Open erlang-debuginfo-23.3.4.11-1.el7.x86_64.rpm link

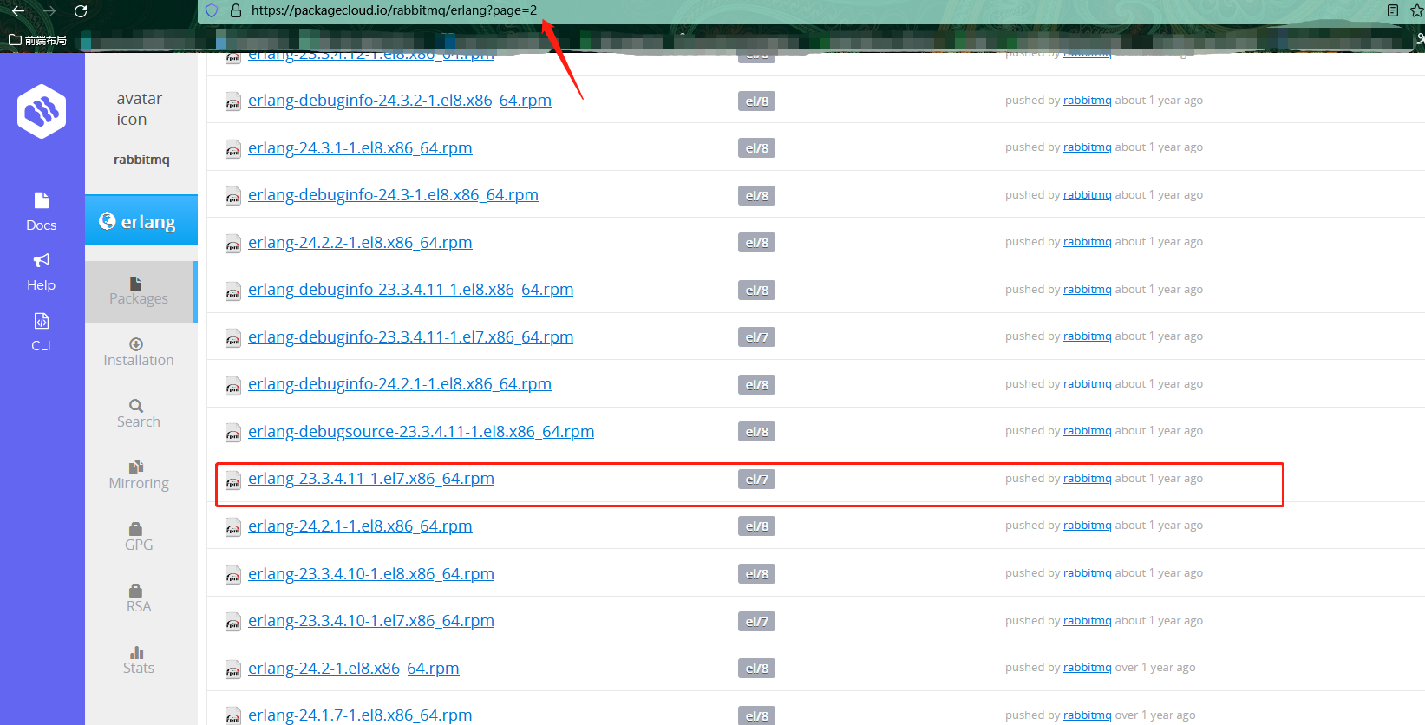point(410,336)
